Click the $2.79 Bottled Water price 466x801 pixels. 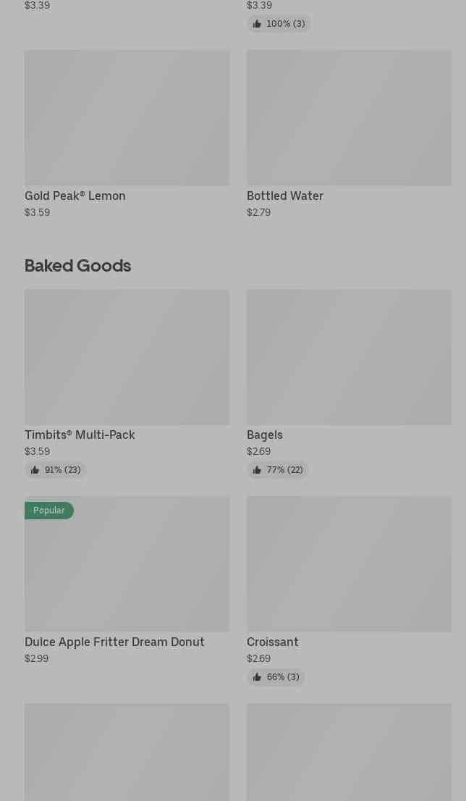pos(258,212)
